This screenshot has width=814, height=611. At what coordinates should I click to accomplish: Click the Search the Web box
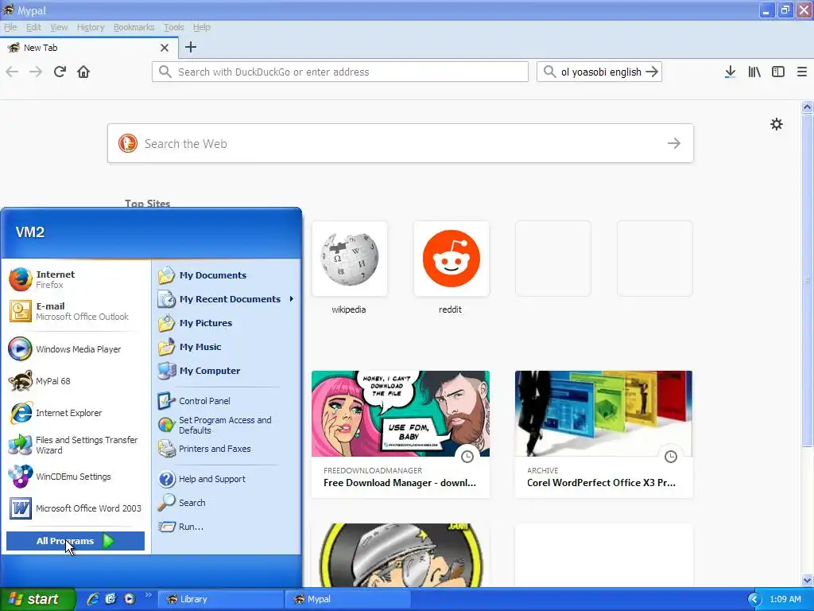pyautogui.click(x=401, y=143)
